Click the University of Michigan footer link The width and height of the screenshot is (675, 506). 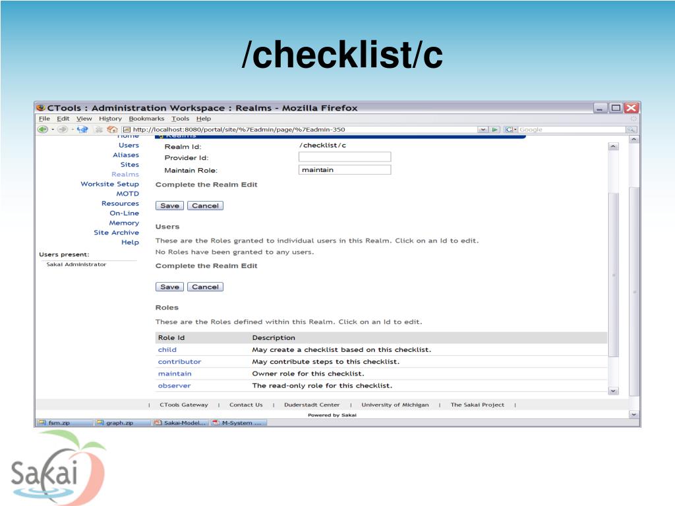(x=396, y=405)
